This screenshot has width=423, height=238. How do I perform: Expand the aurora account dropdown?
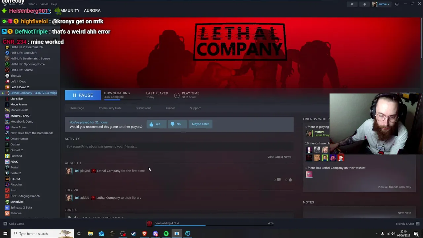pyautogui.click(x=381, y=4)
